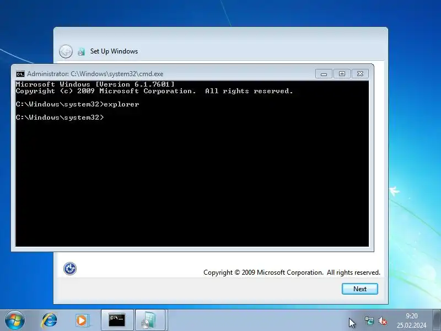Click the 'explorer' command line in cmd
This screenshot has height=331, width=441.
[x=77, y=104]
